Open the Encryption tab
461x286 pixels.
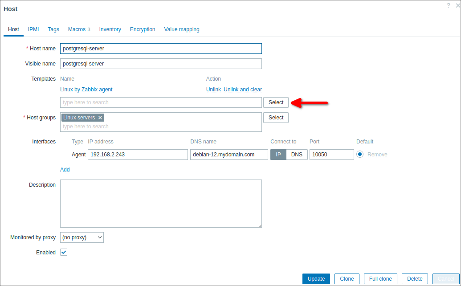tap(142, 29)
